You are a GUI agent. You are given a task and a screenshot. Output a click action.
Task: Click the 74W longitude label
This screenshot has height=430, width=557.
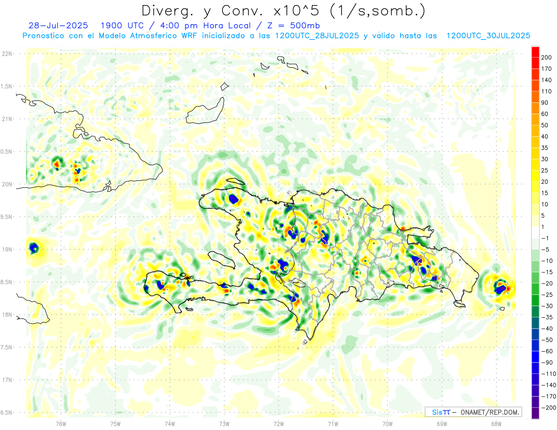[170, 424]
